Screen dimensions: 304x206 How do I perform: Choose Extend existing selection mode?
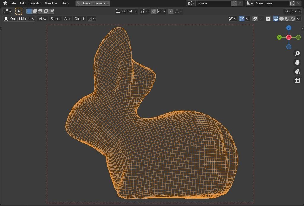click(35, 11)
